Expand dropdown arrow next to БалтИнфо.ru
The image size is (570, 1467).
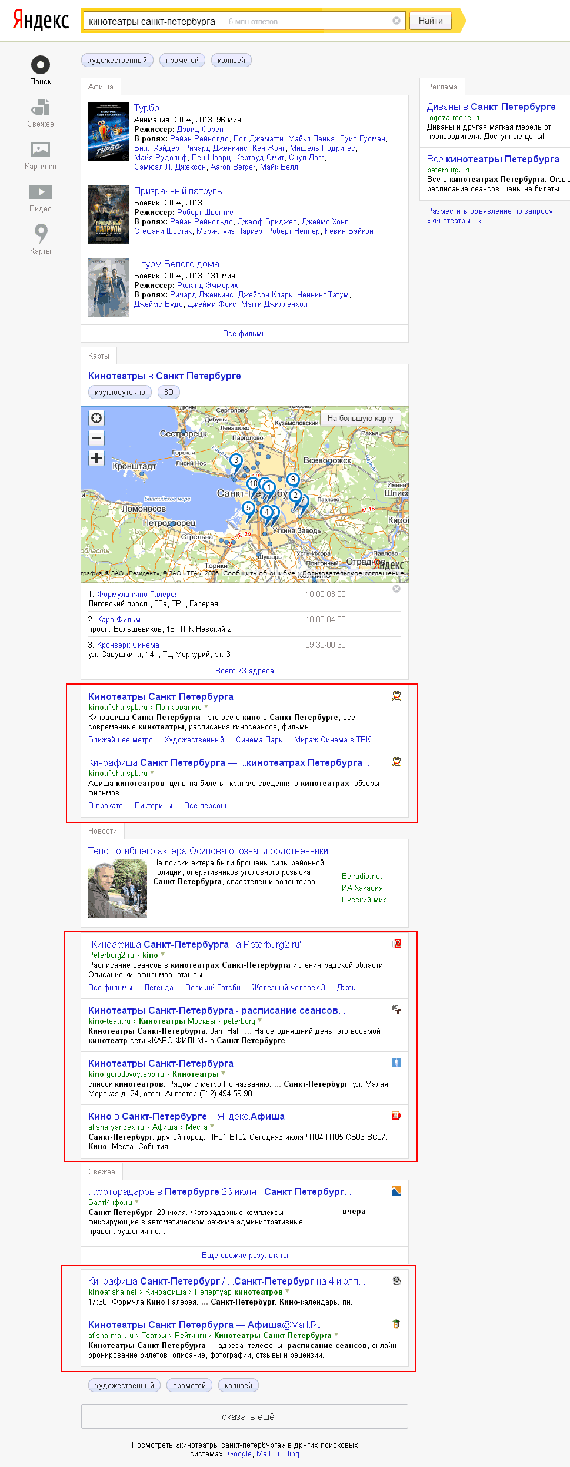click(x=137, y=1202)
